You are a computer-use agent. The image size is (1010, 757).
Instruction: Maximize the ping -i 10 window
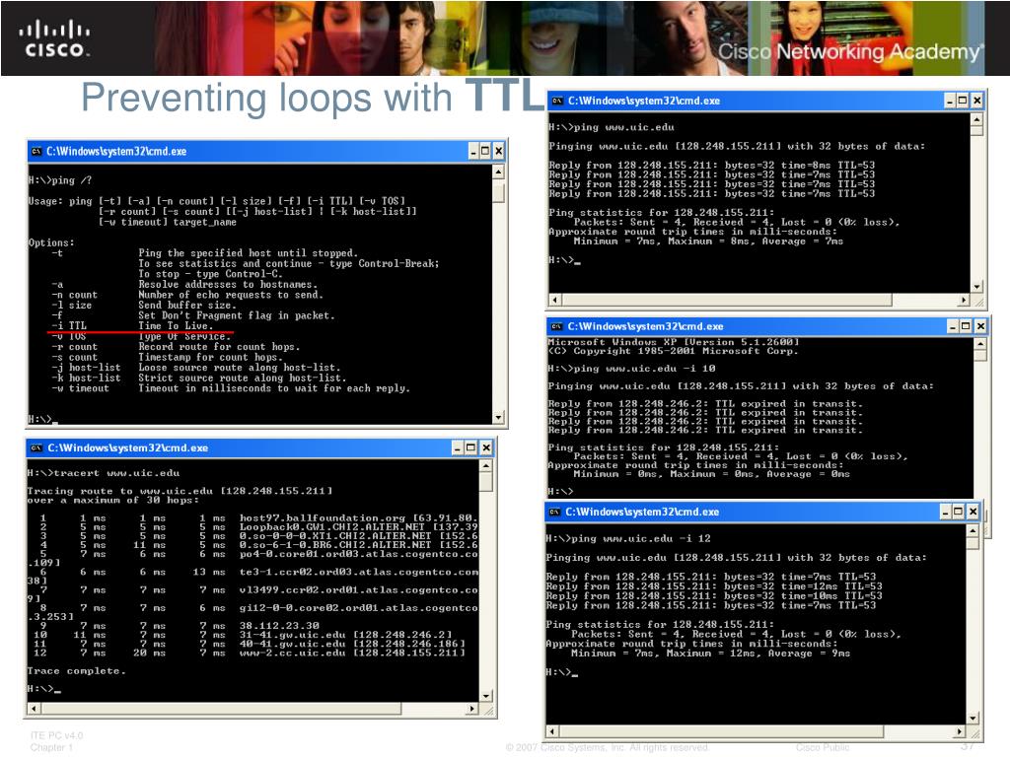click(966, 326)
